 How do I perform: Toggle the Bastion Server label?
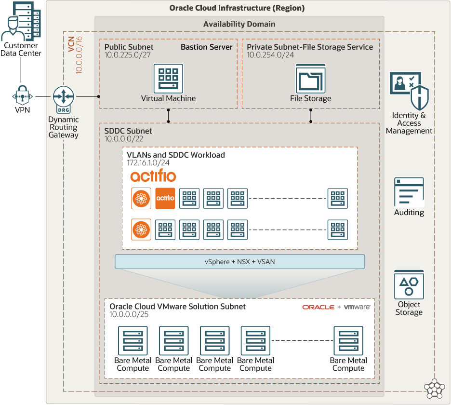206,47
